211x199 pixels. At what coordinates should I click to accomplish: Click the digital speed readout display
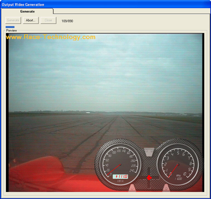pos(120,176)
